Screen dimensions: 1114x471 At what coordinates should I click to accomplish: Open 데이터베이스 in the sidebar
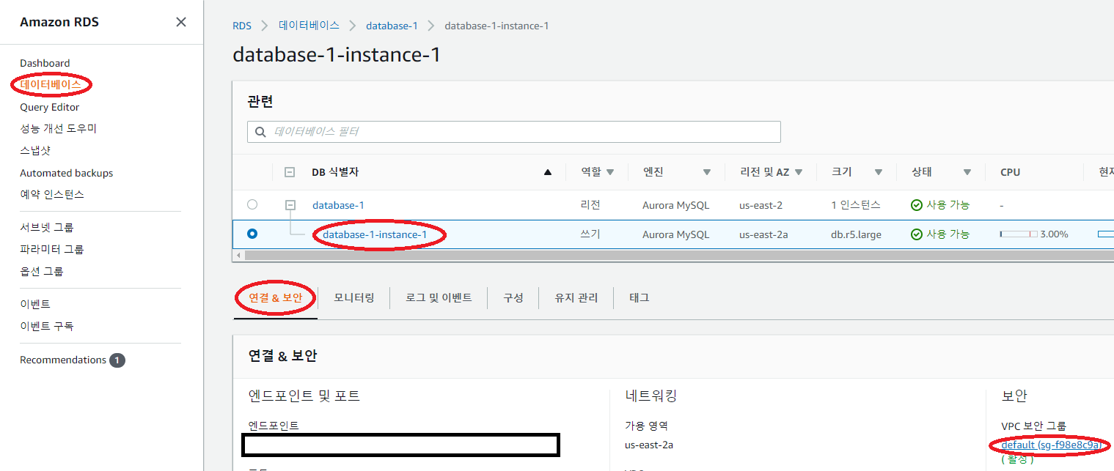(x=51, y=85)
